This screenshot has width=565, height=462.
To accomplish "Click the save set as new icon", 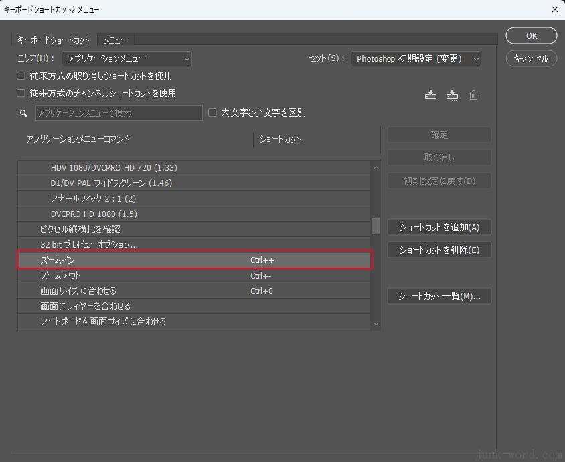I will pos(452,95).
